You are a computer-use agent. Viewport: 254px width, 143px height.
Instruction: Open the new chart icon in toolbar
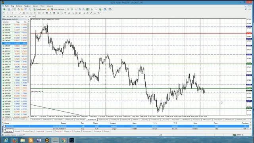click(x=4, y=9)
